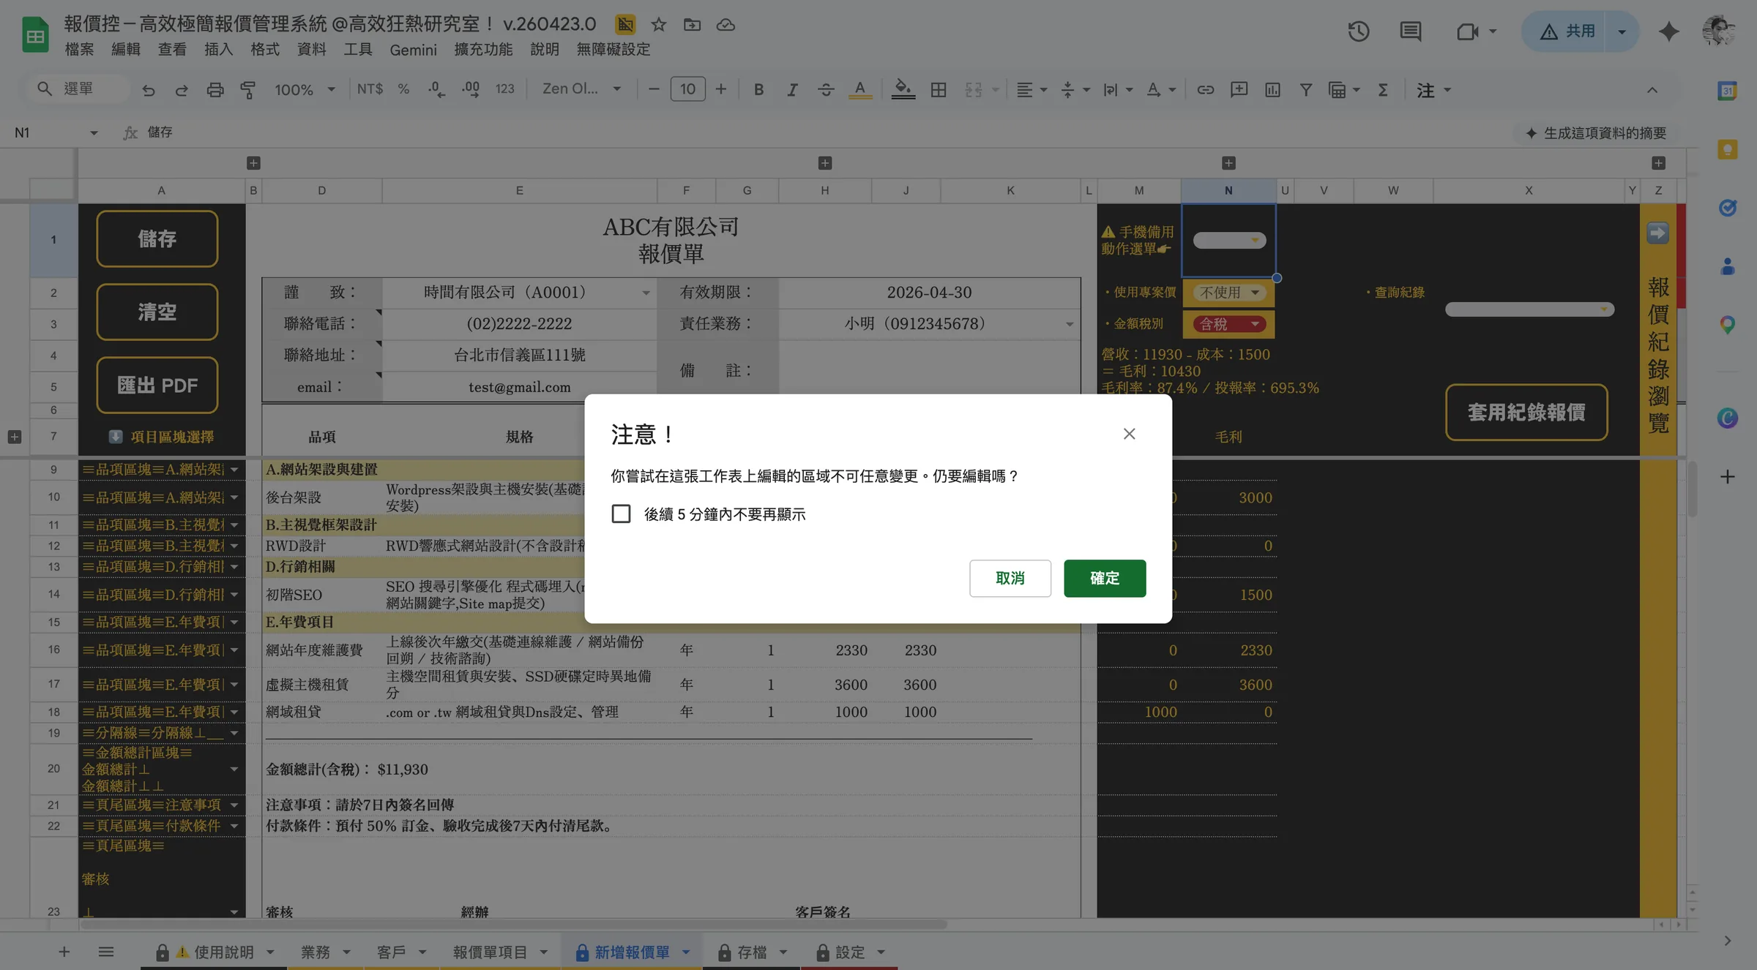This screenshot has width=1757, height=970.
Task: Open the comments icon in header
Action: coord(1411,31)
